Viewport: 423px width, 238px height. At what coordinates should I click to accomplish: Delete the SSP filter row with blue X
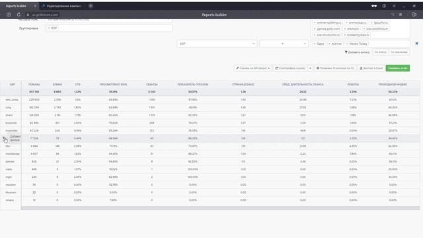point(416,44)
